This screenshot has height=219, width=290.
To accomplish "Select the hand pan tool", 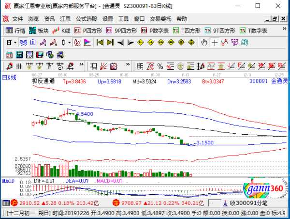I will pyautogui.click(x=204, y=43).
